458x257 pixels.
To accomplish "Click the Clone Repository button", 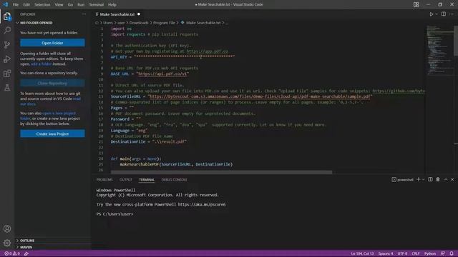I will point(52,83).
